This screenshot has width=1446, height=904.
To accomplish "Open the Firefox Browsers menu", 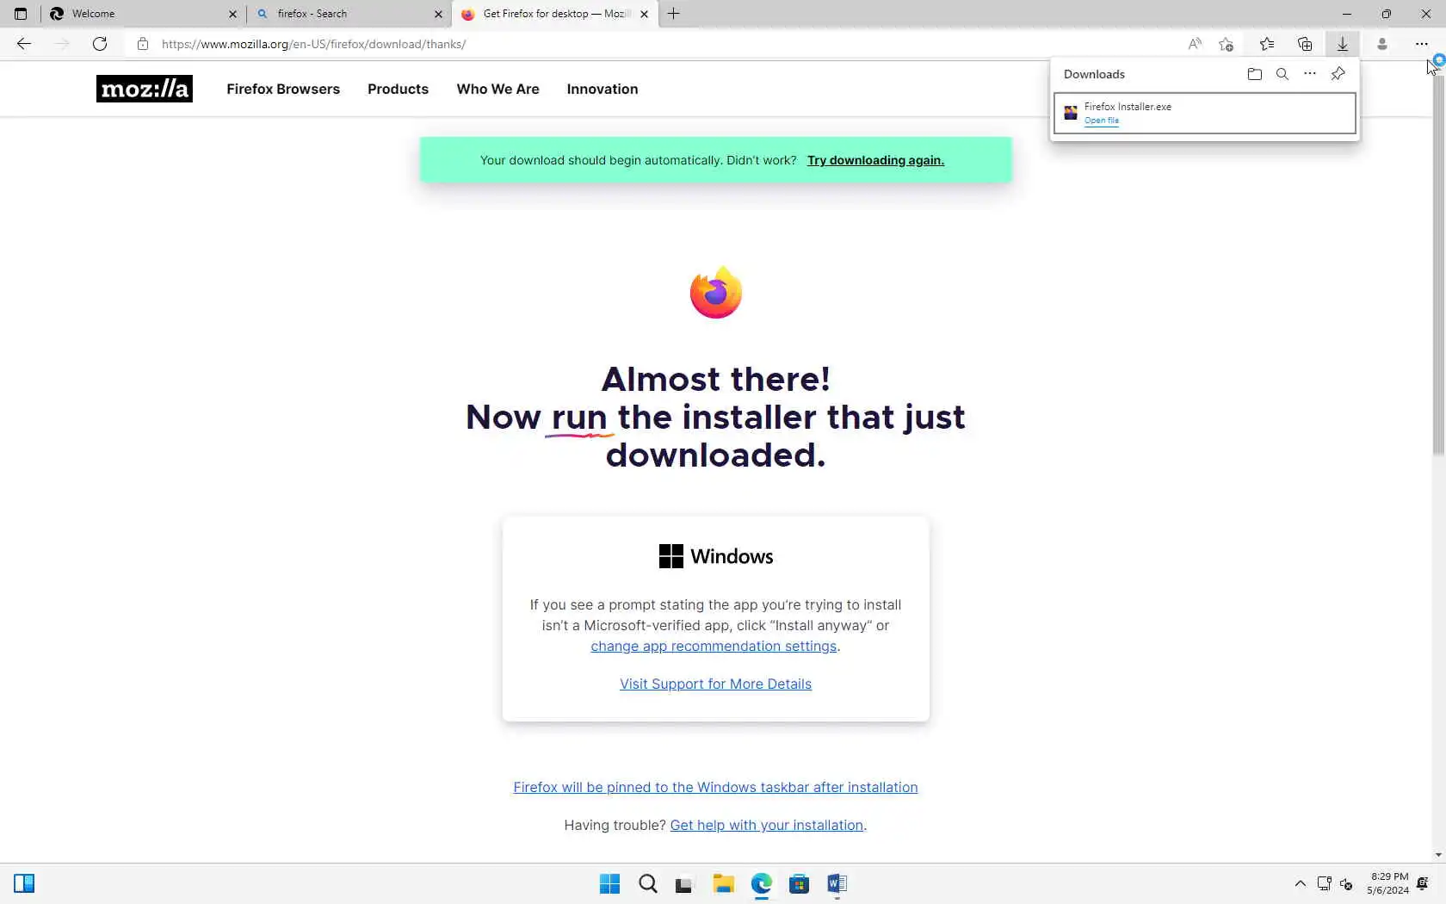I will point(283,89).
